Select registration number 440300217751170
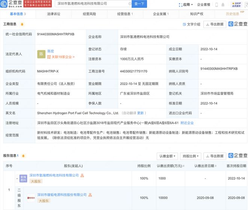The image size is (248, 210). tap(134, 71)
